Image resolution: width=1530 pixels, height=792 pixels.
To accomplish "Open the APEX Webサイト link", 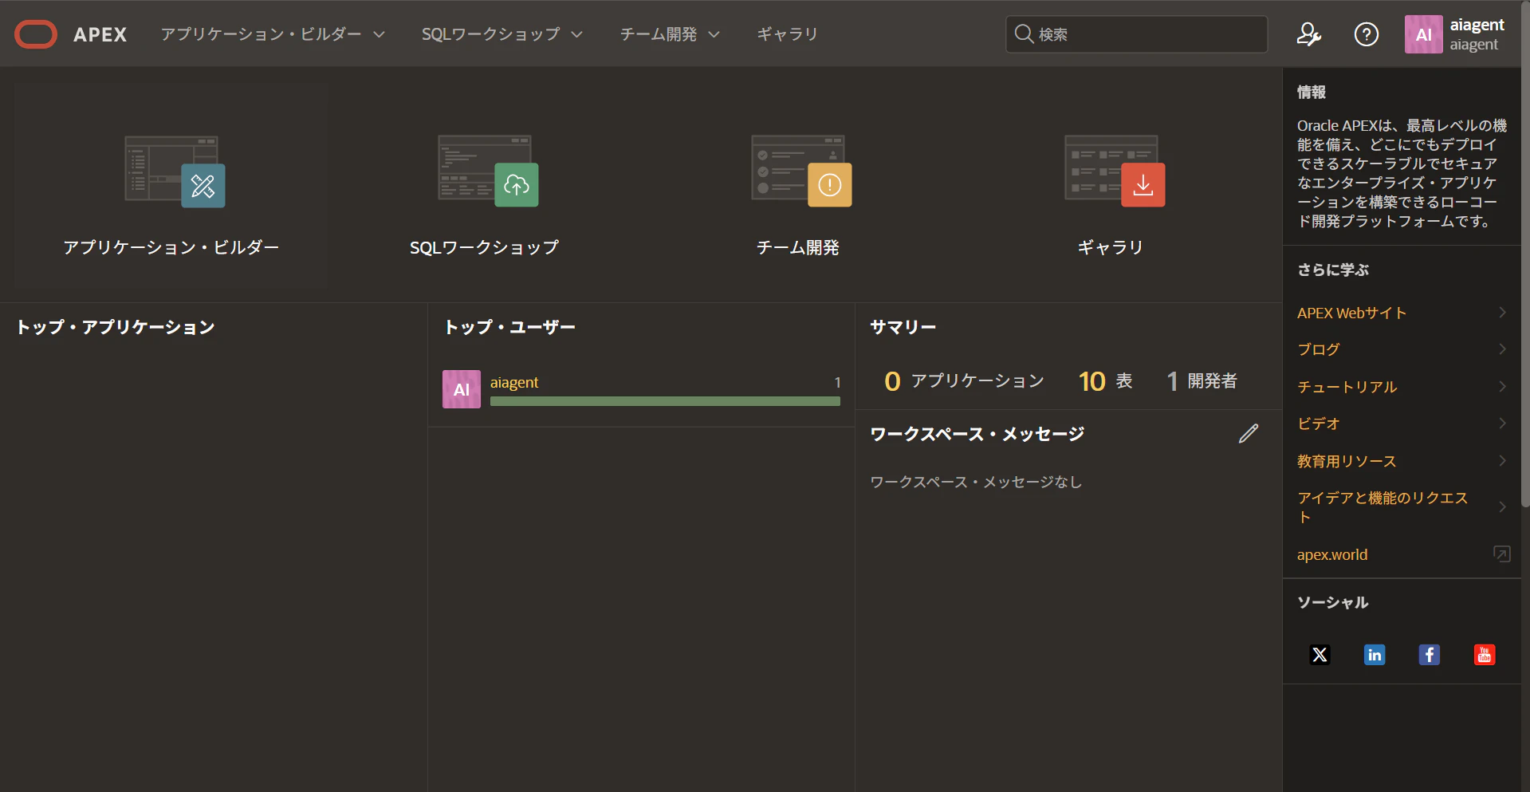I will point(1351,313).
